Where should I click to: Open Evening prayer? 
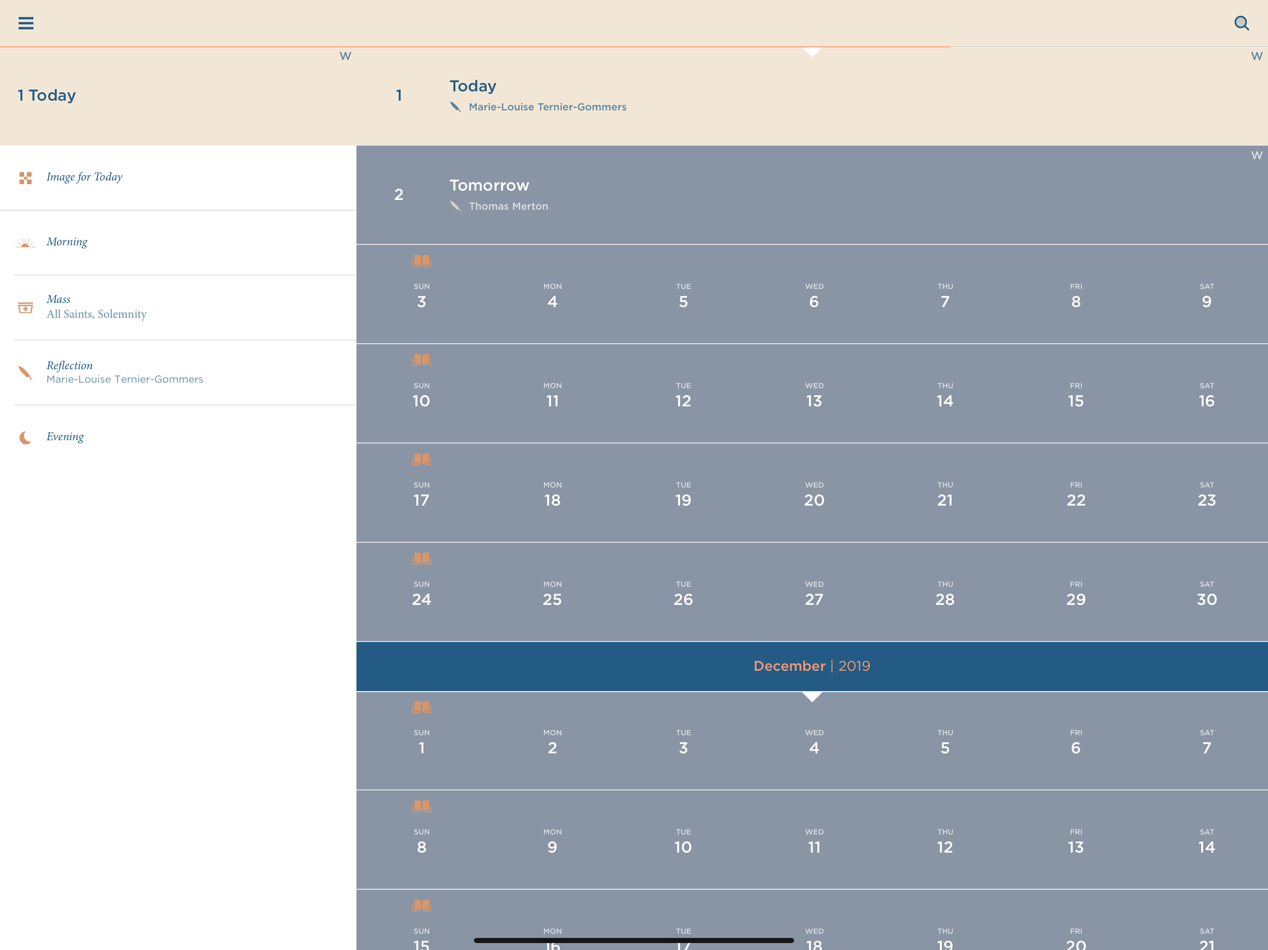[178, 438]
